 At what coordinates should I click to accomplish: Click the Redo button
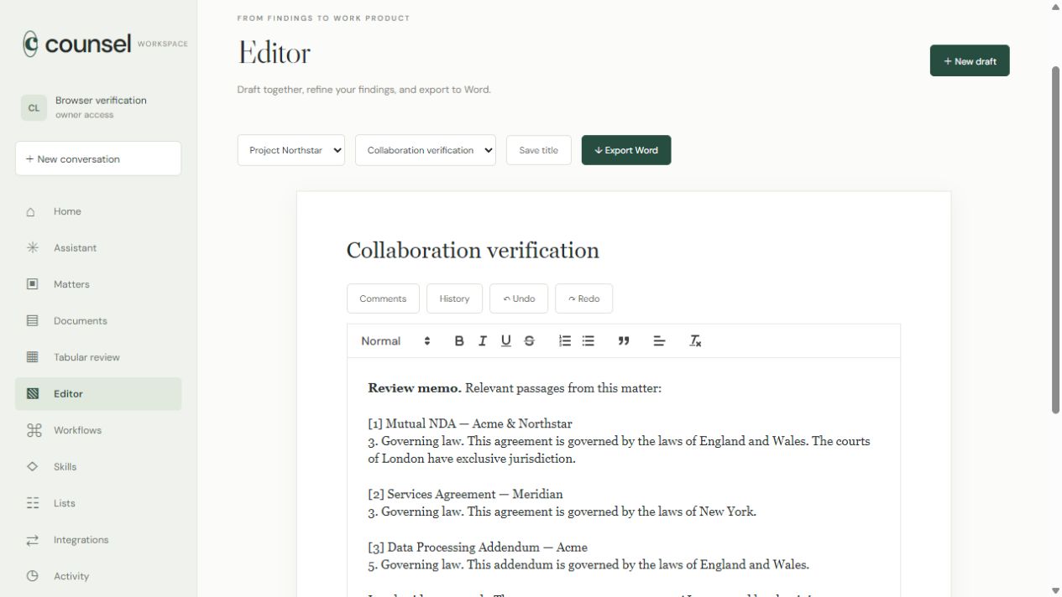583,298
